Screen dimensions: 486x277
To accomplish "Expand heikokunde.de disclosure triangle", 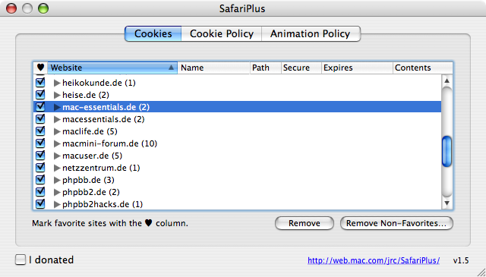I will tap(57, 83).
